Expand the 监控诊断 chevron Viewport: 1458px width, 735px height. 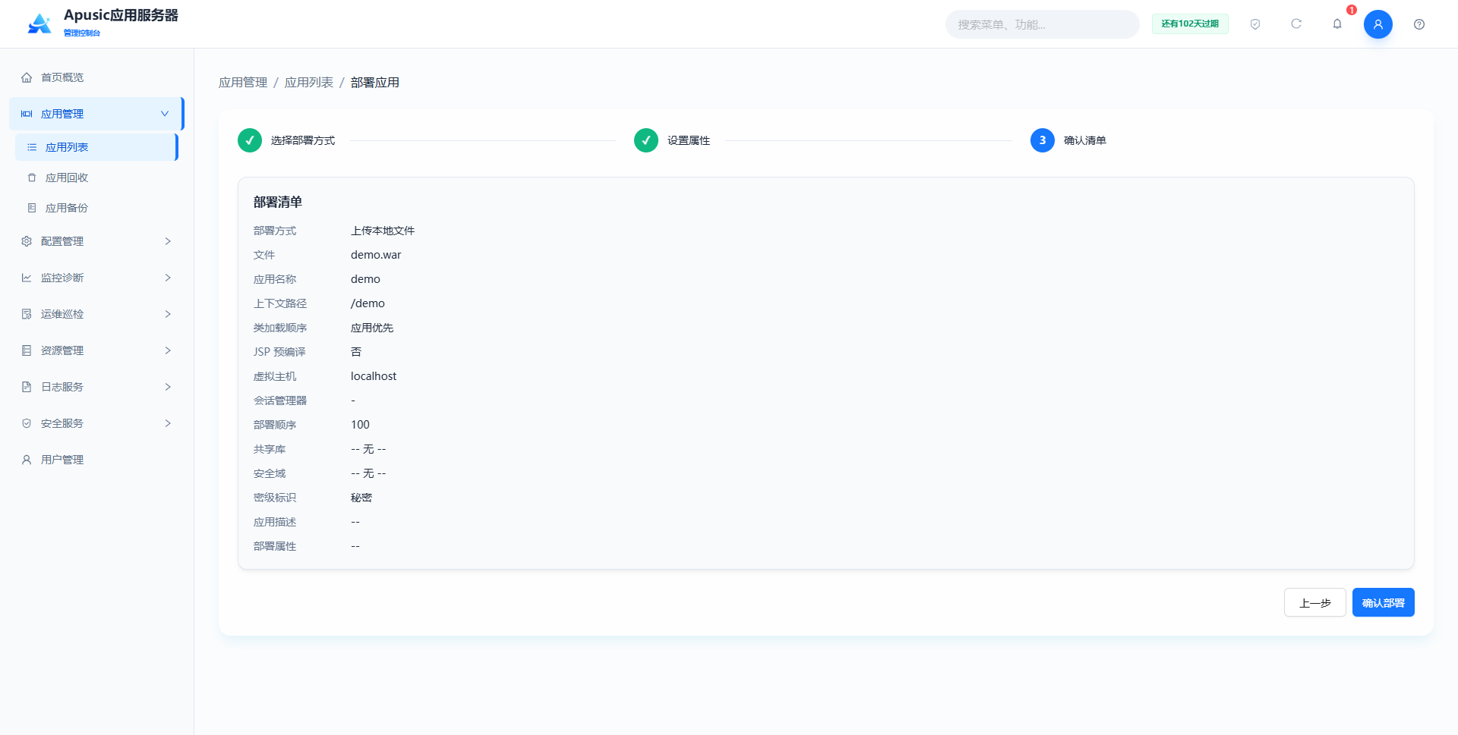(x=168, y=278)
